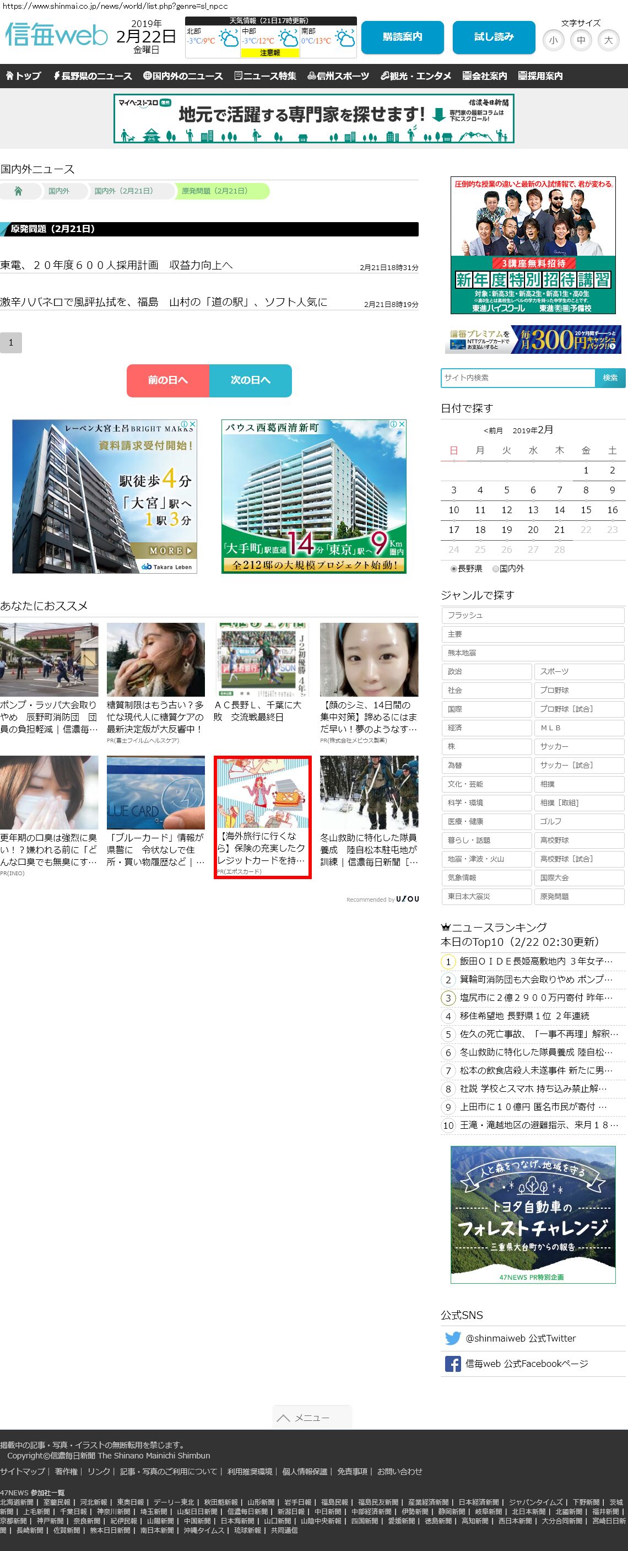Open the スポーツ genre
This screenshot has width=628, height=1551.
pos(580,671)
